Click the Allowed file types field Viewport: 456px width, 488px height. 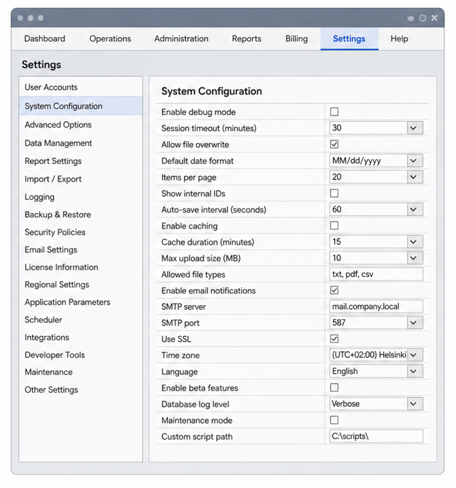[x=376, y=274]
